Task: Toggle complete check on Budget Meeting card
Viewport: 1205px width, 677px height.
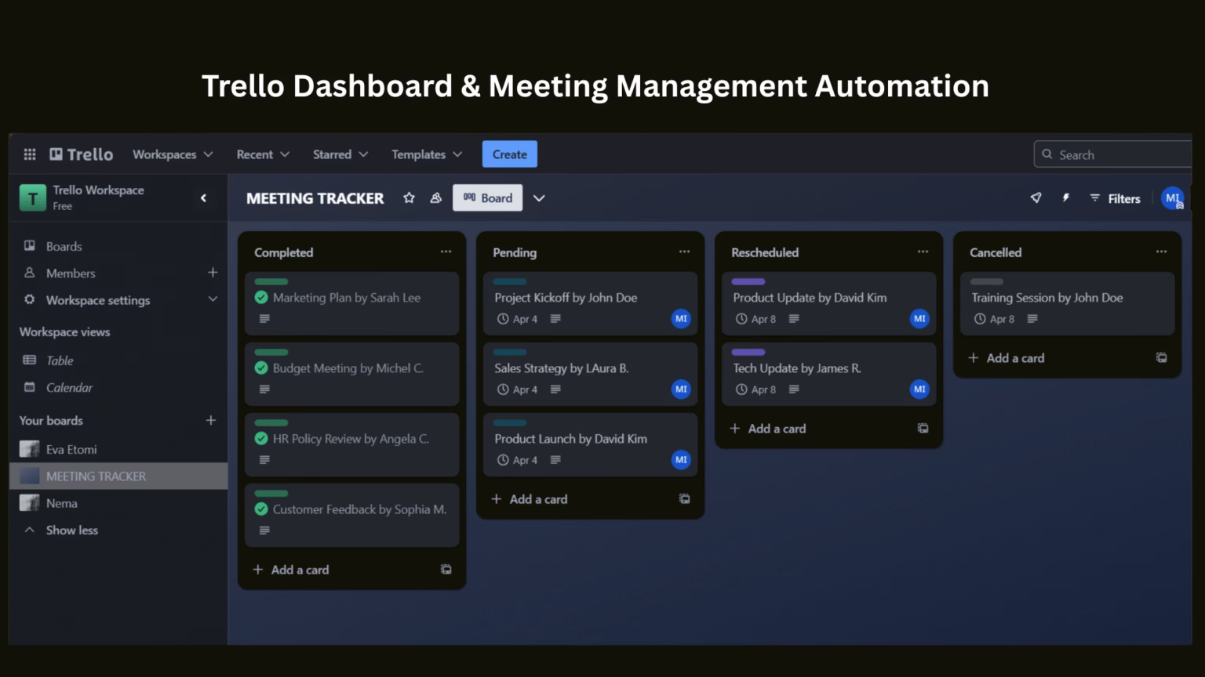Action: point(261,368)
